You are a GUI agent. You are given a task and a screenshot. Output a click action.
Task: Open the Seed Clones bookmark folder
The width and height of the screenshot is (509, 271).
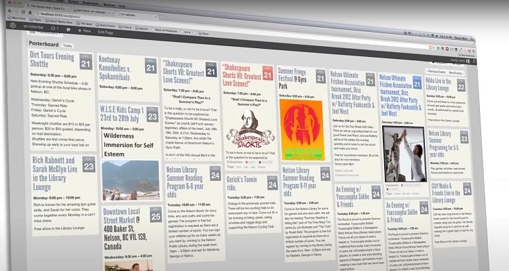pyautogui.click(x=105, y=25)
